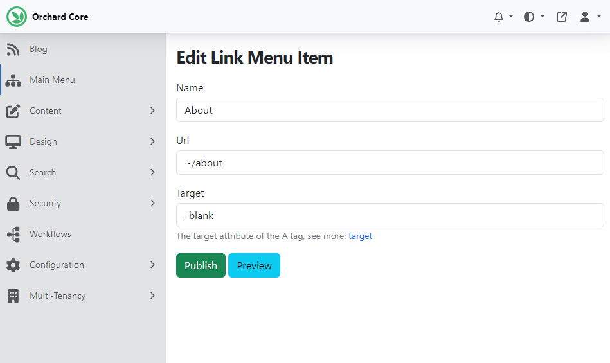Click the Security lock icon

pos(13,203)
